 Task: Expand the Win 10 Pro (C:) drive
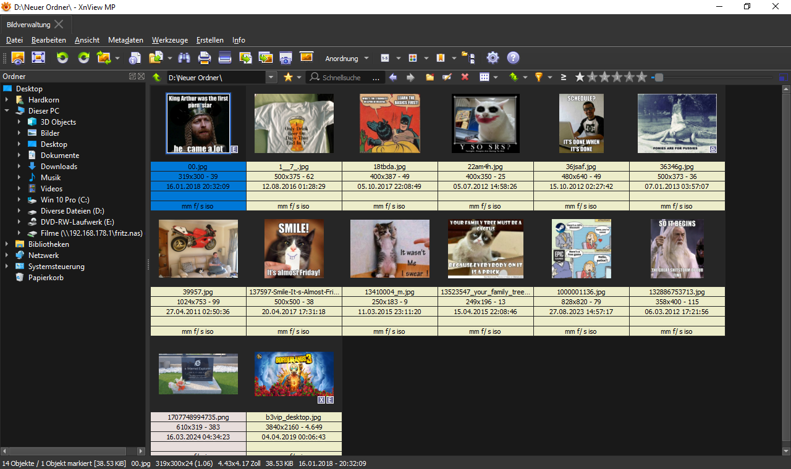(19, 200)
